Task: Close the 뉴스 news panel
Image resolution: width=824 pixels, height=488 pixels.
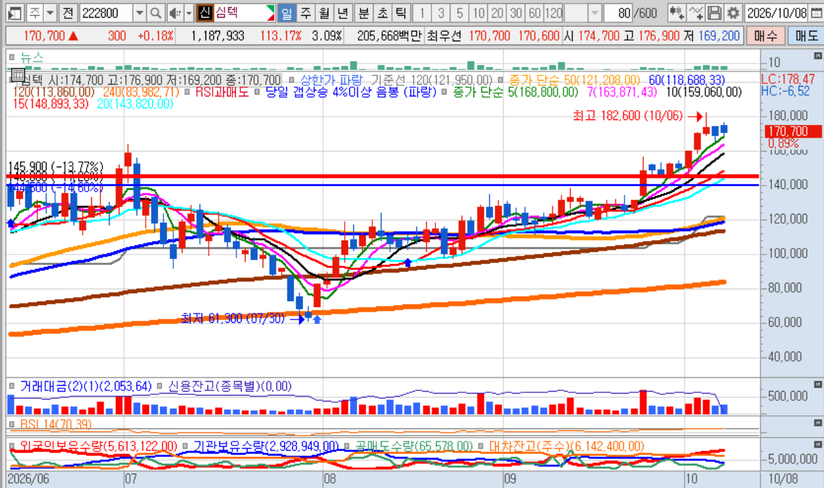Action: click(817, 55)
